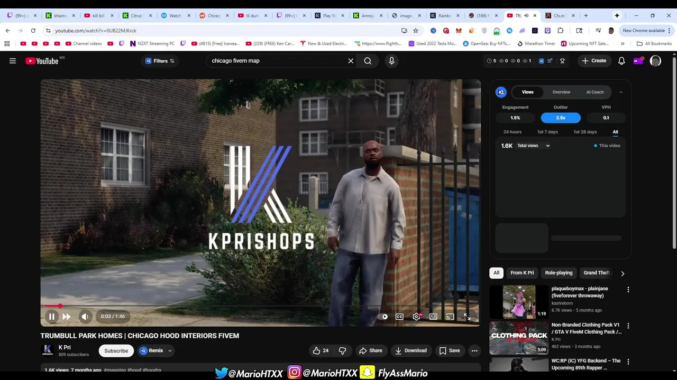Go to the YouTube home logo
This screenshot has width=677, height=380.
[x=42, y=61]
